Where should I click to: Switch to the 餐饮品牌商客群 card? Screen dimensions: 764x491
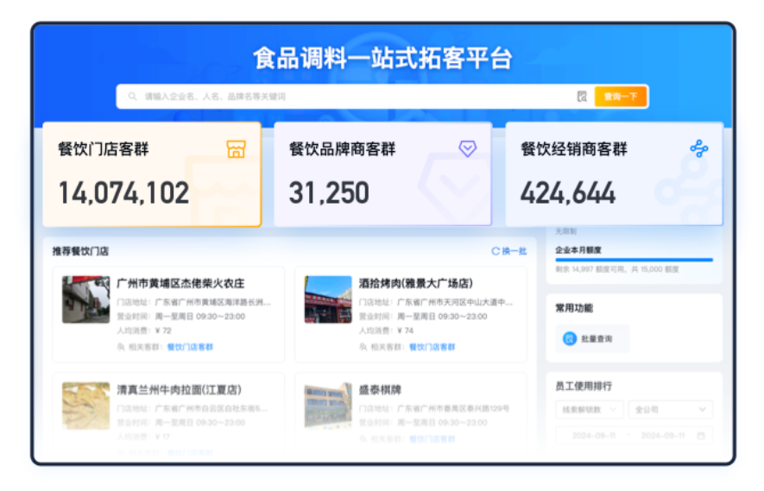[x=382, y=174]
